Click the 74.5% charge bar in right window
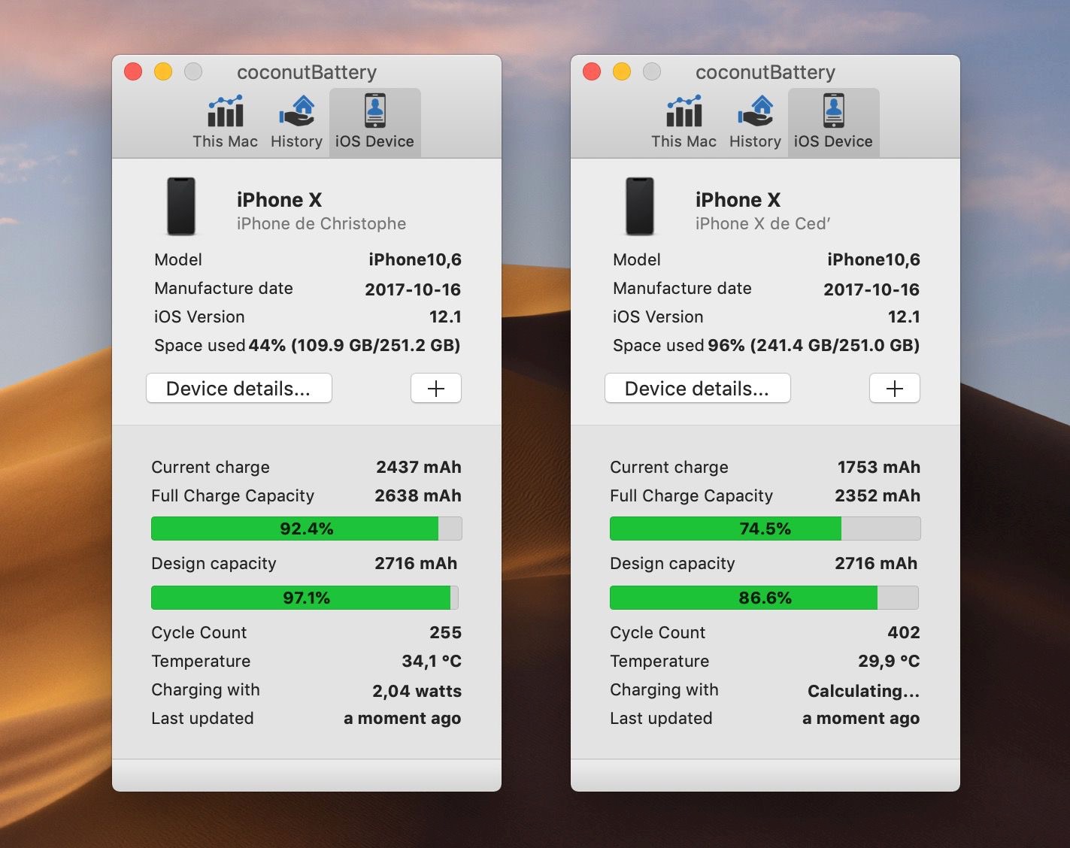Viewport: 1070px width, 848px height. (x=764, y=528)
